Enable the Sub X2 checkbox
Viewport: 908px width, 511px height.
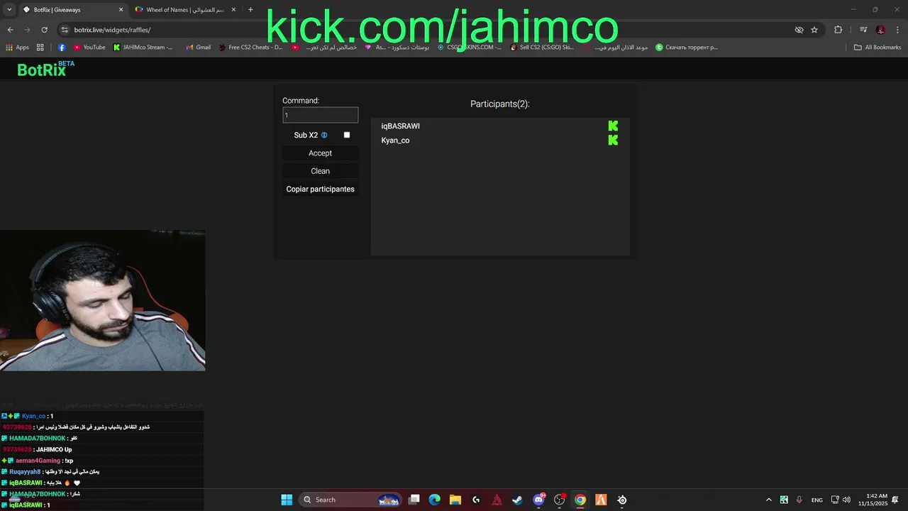(347, 135)
